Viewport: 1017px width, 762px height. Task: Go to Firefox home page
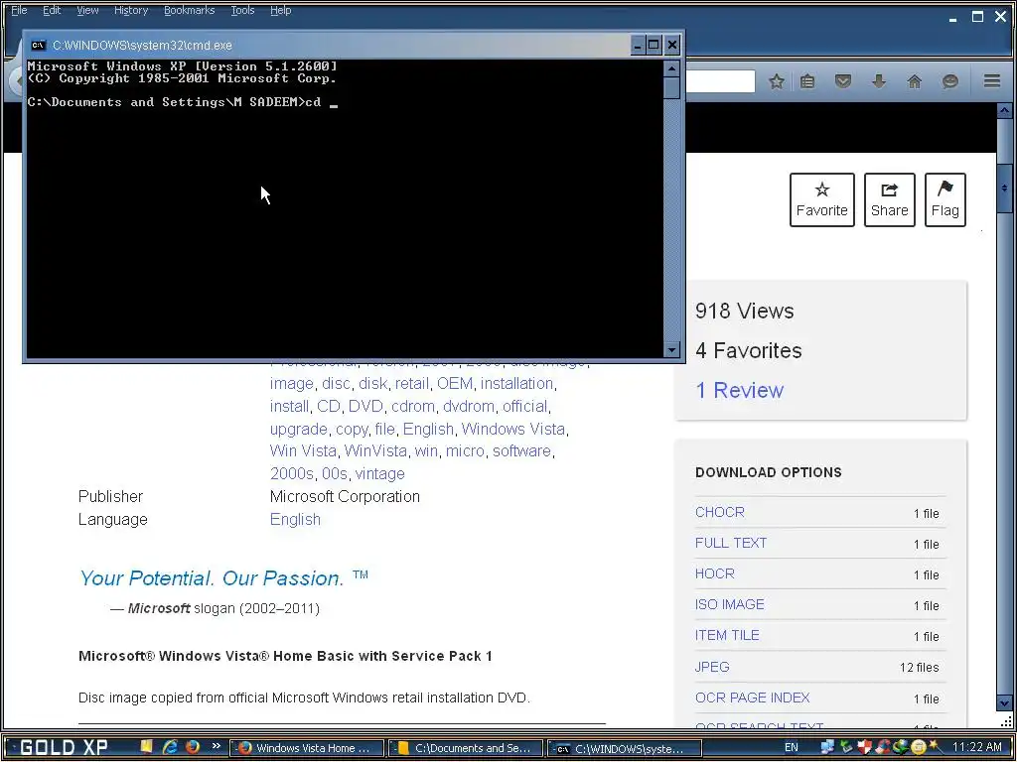click(x=915, y=81)
